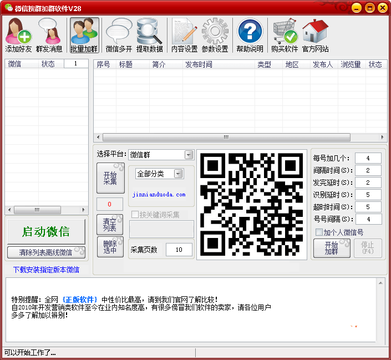Click the 浏览量 column header
Viewport: 391px width, 360px height.
pos(352,64)
